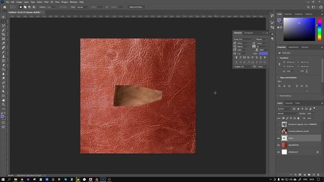Viewport: 324px width, 182px height.
Task: Open the Image menu
Action: pyautogui.click(x=19, y=2)
